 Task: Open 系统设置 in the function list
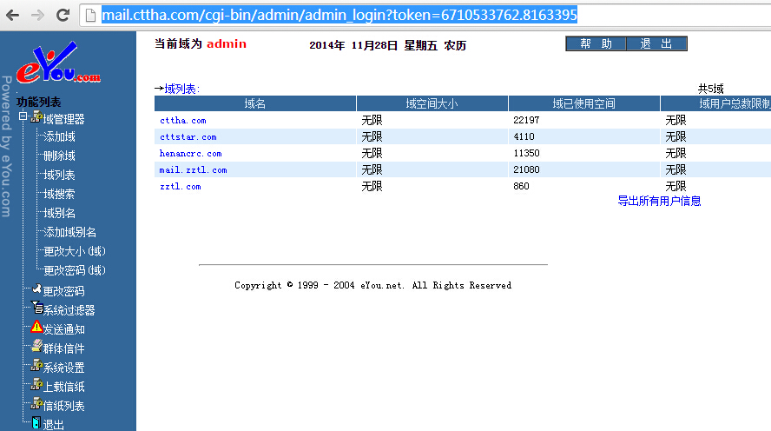(x=63, y=368)
